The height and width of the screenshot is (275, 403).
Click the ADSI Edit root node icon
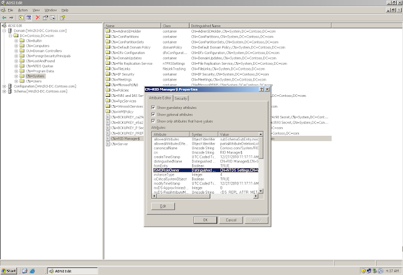tap(4, 26)
